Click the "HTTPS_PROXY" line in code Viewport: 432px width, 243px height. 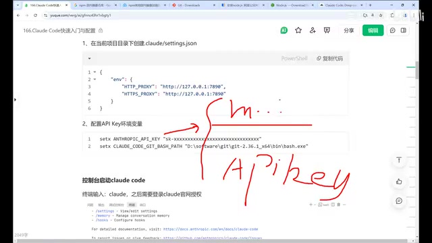pos(173,94)
